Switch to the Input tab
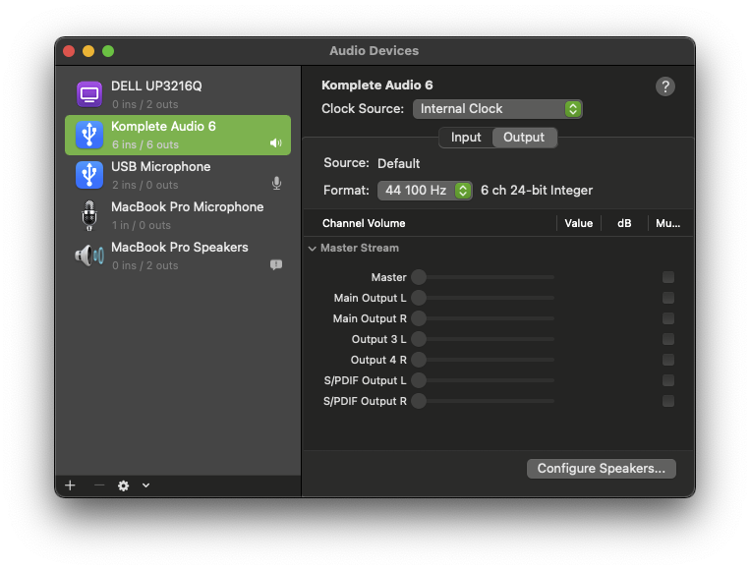The height and width of the screenshot is (570, 750). point(466,138)
